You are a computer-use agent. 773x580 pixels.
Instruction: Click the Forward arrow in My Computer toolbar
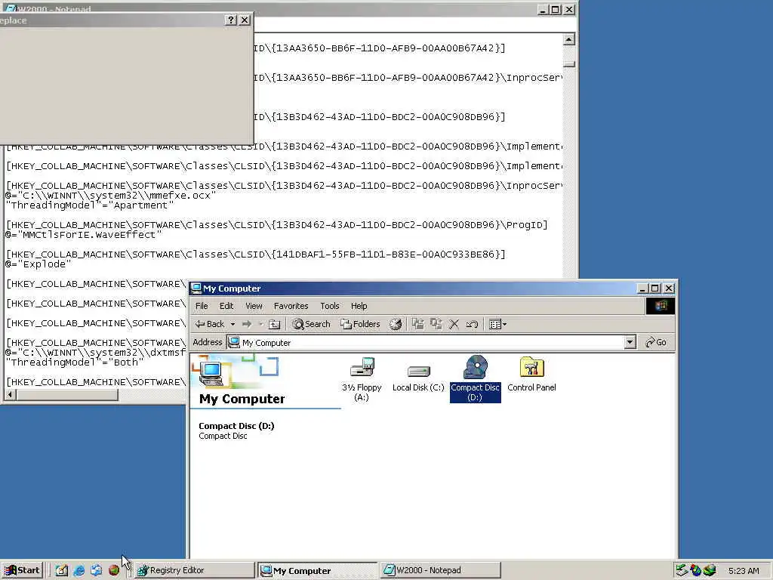point(247,324)
